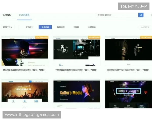This screenshot has width=152, height=121.
Task: Click the blue search magnifier icon
Action: [141, 15]
